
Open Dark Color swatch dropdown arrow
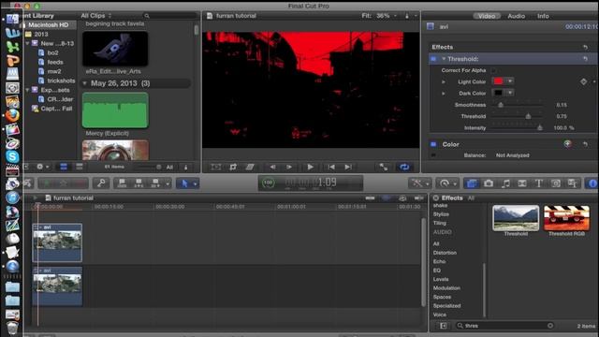[x=510, y=93]
